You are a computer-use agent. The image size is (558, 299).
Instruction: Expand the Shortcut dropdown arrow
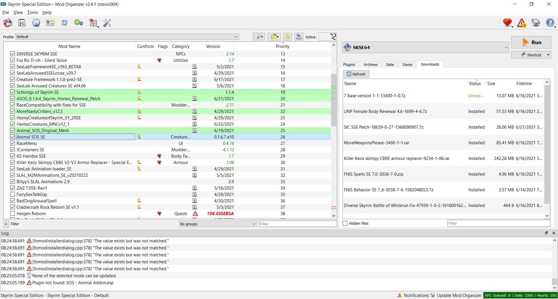[548, 55]
